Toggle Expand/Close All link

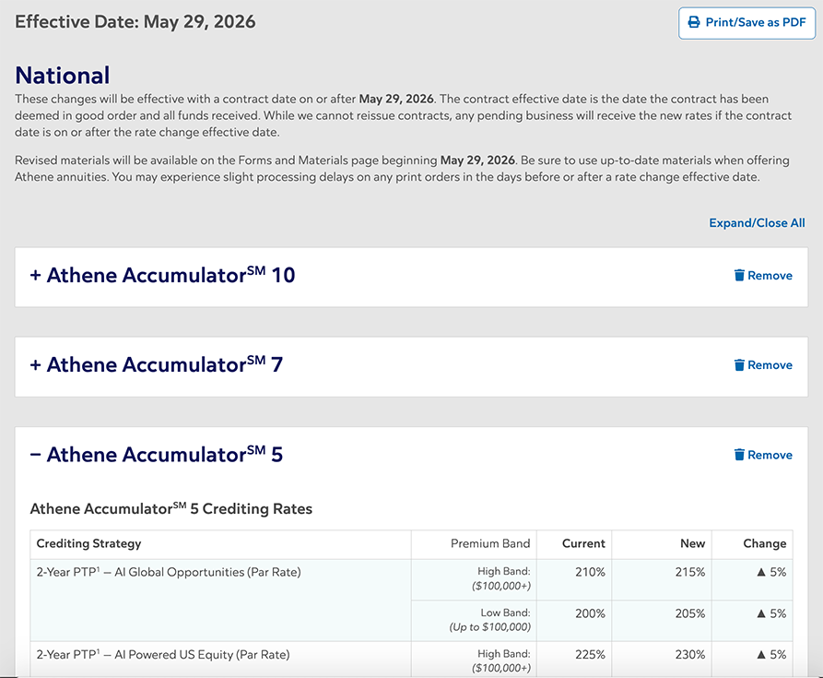pyautogui.click(x=757, y=222)
